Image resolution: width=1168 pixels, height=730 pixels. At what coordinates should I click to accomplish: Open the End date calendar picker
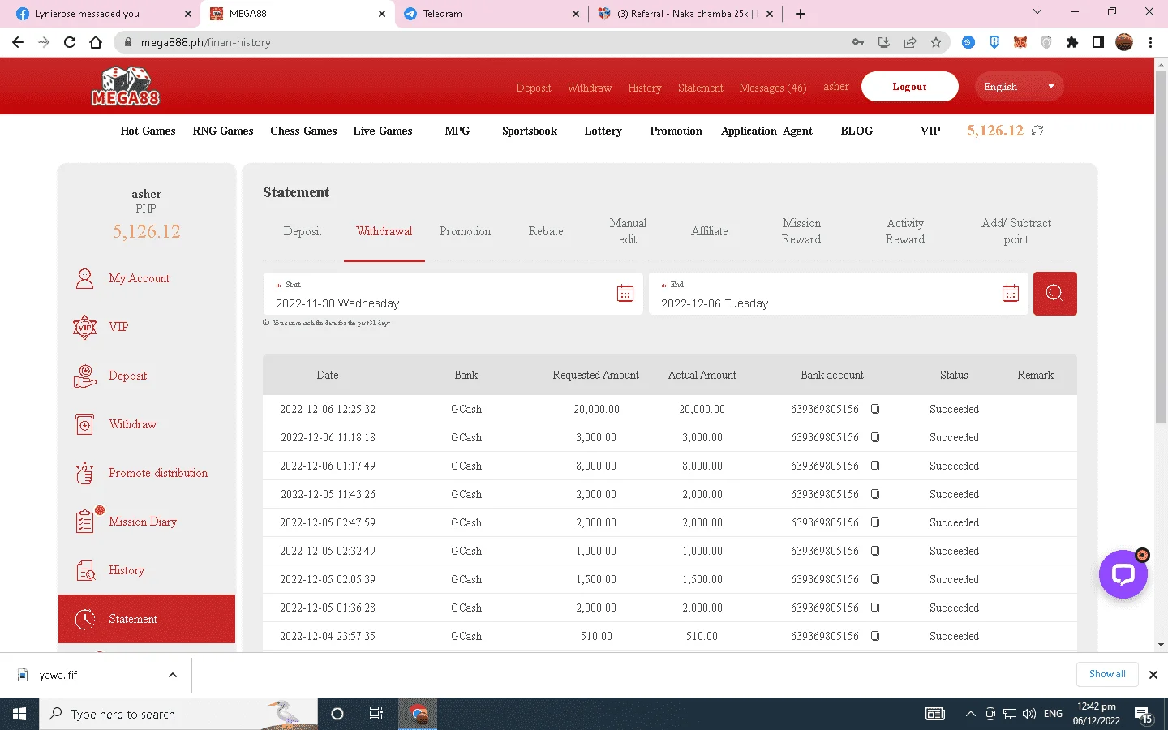click(x=1011, y=293)
